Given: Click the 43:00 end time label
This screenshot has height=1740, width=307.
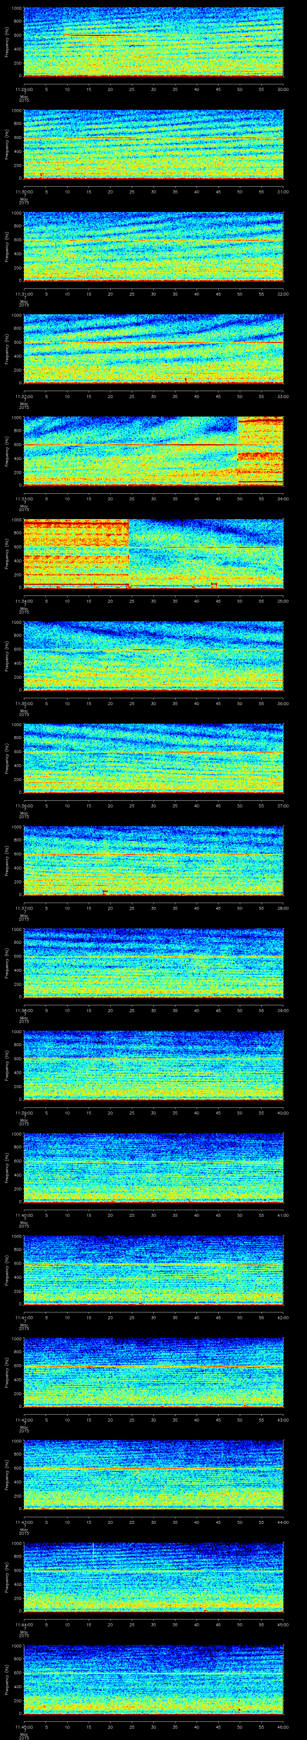Looking at the screenshot, I should point(283,1420).
